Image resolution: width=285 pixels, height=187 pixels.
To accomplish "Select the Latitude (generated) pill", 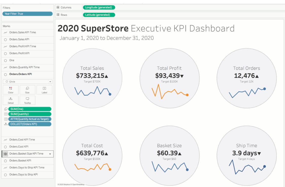I will pyautogui.click(x=99, y=15).
